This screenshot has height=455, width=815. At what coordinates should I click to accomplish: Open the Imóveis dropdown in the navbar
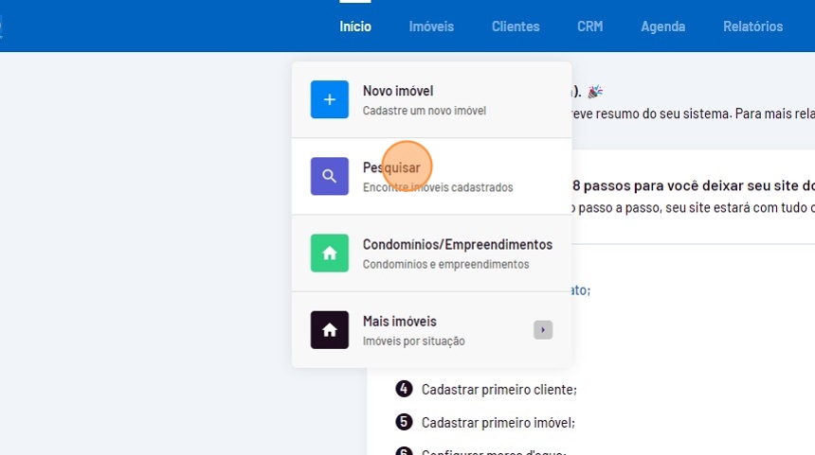pos(431,26)
